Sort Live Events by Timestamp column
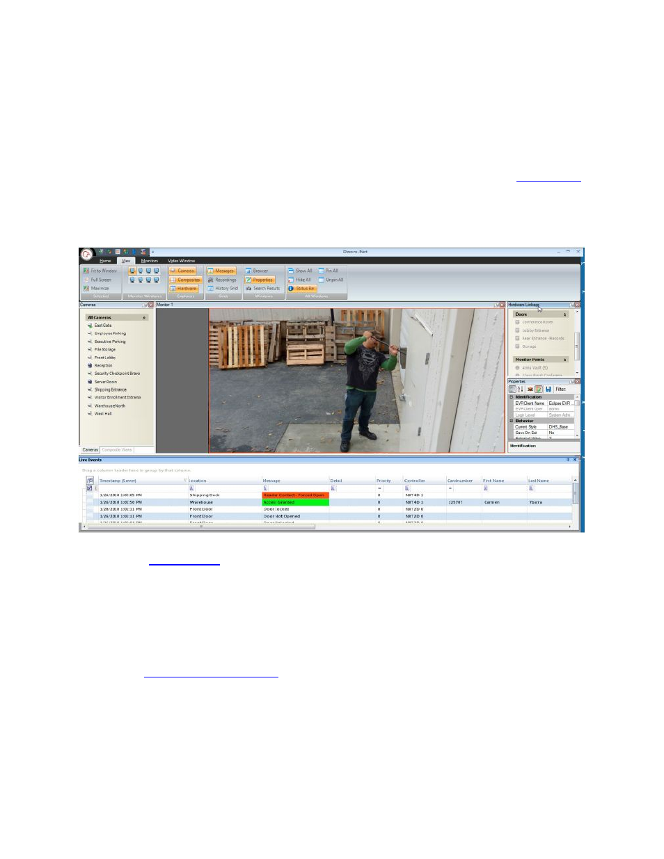Viewport: 664px width, 859px height. (x=143, y=481)
